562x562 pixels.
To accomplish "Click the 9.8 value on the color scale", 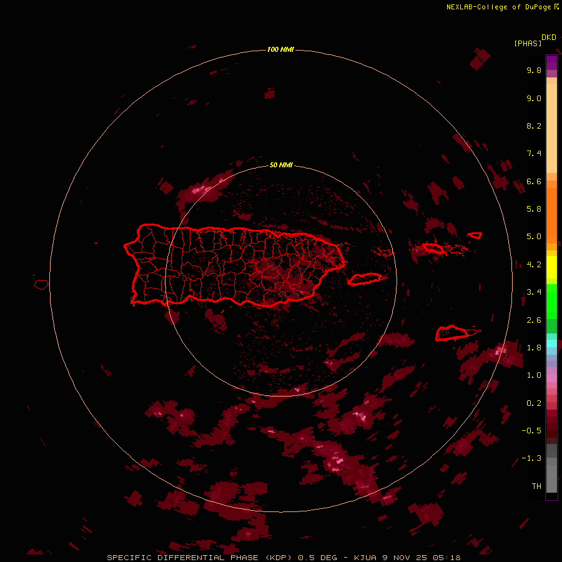I will pos(534,70).
